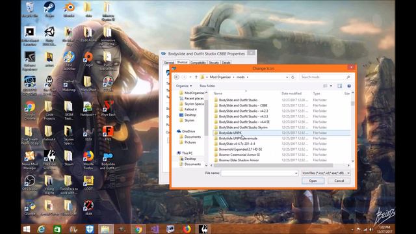This screenshot has height=234, width=416.
Task: Launch Nexus Mod Manager shortcut
Action: click(30, 161)
